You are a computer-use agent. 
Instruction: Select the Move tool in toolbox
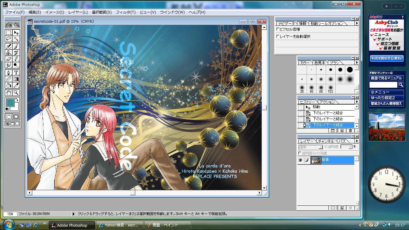[x=16, y=33]
